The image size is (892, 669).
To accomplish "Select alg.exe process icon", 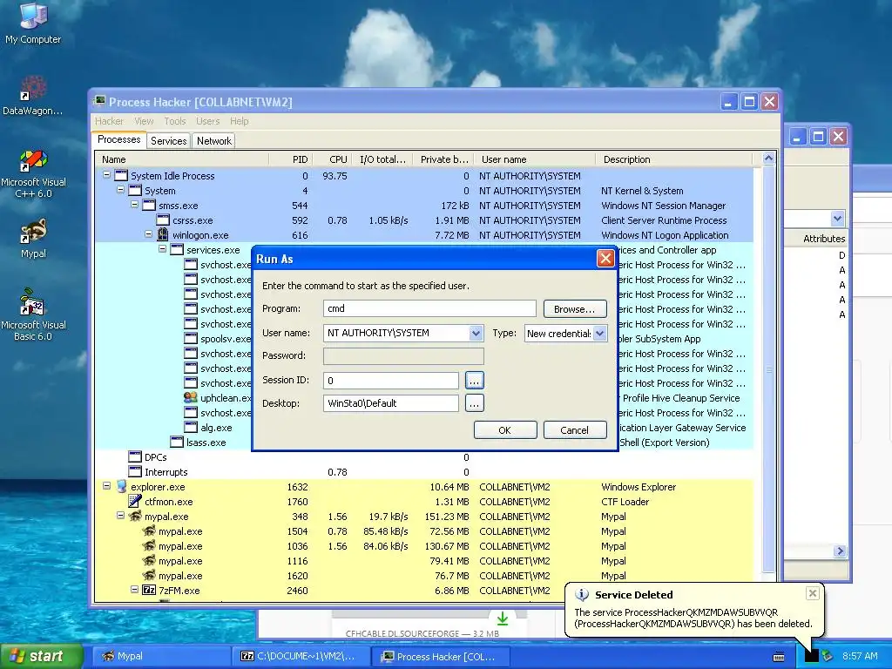I will click(191, 427).
